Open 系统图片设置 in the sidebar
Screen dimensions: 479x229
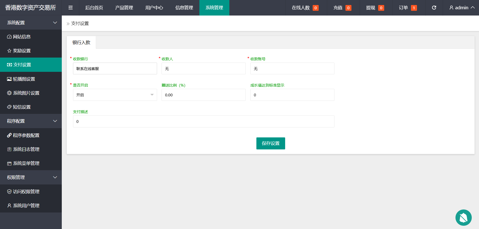tap(31, 93)
